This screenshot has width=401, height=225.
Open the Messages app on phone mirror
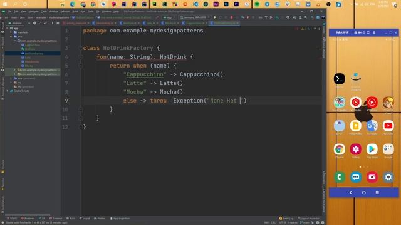click(x=355, y=177)
